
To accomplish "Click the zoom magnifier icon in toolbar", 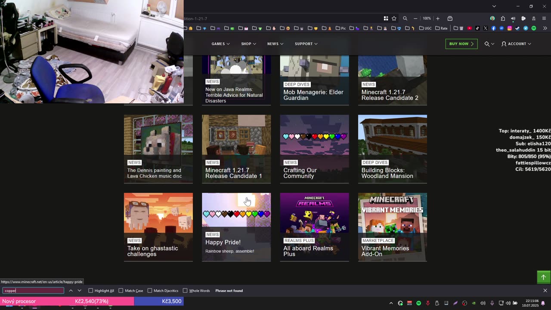I will 405,19.
